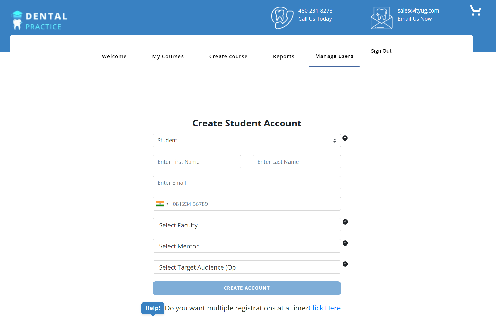The width and height of the screenshot is (496, 326).
Task: Click help icon beside Target Audience field
Action: coord(345,264)
